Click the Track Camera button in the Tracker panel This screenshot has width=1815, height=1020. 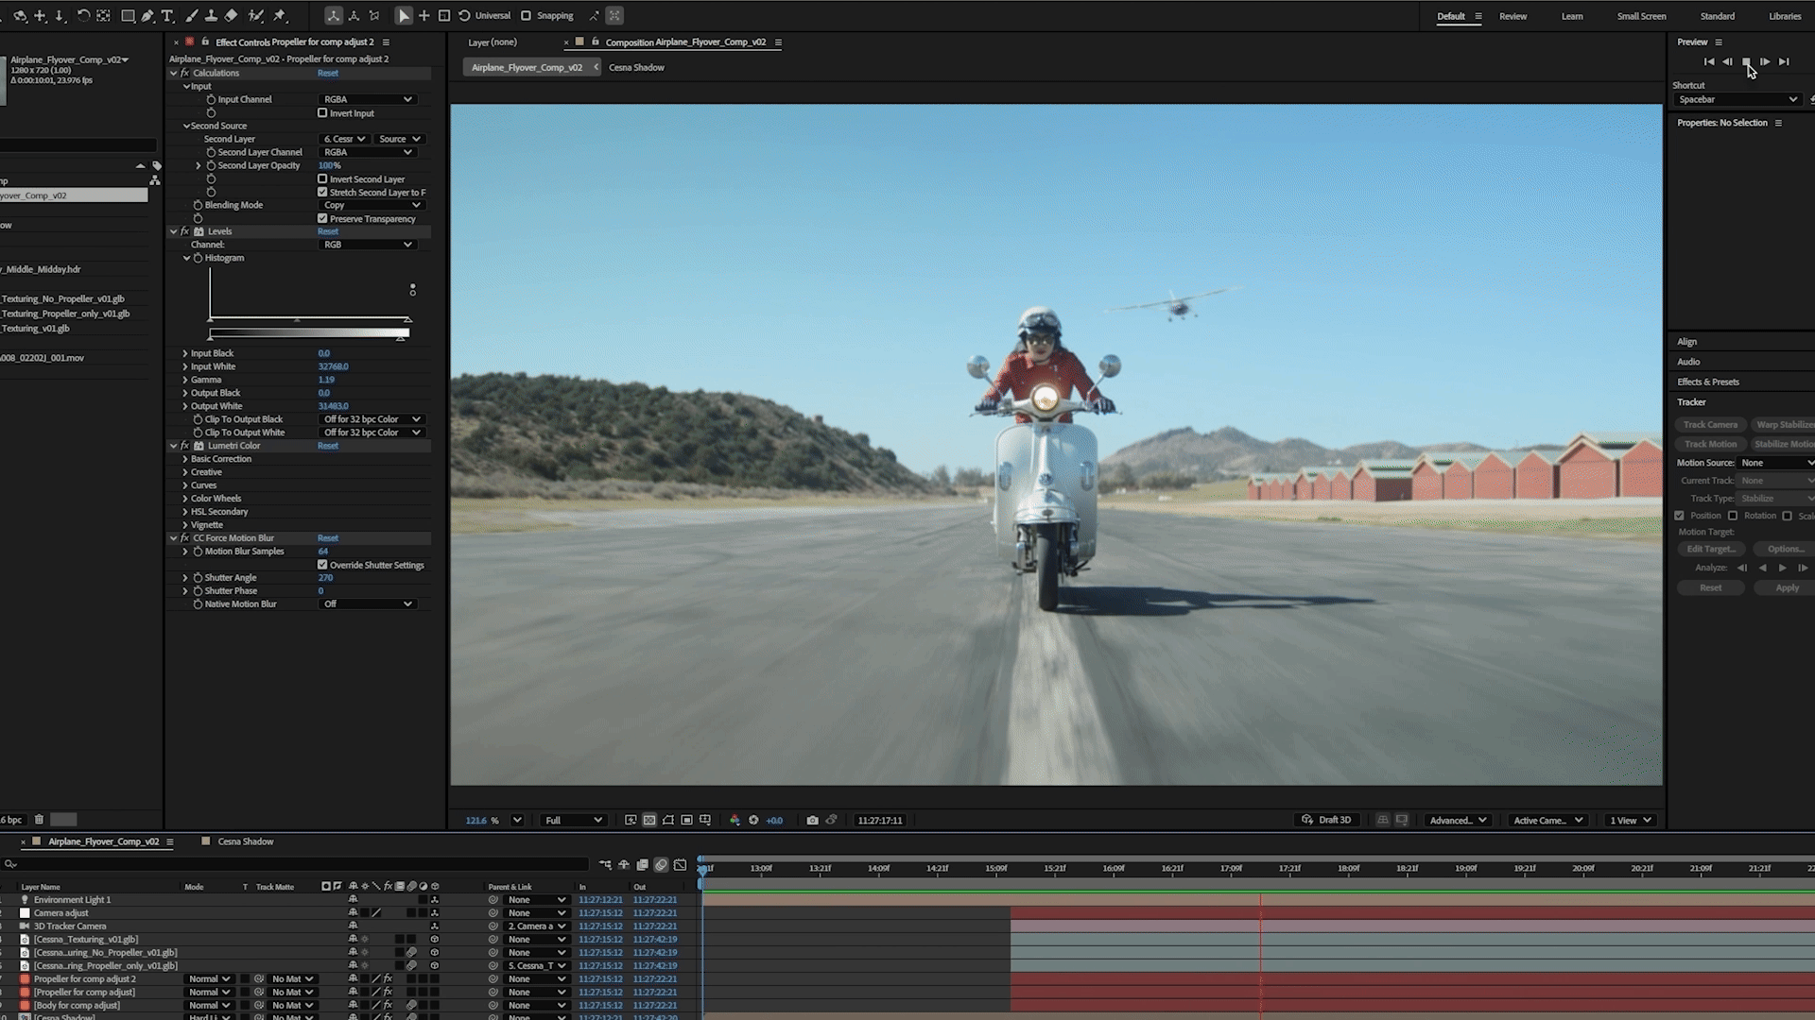(x=1710, y=424)
